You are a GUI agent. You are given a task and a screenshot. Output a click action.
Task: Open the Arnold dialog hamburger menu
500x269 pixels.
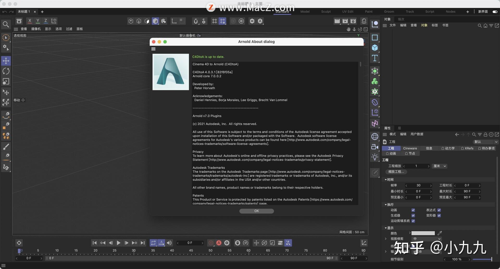(x=153, y=49)
